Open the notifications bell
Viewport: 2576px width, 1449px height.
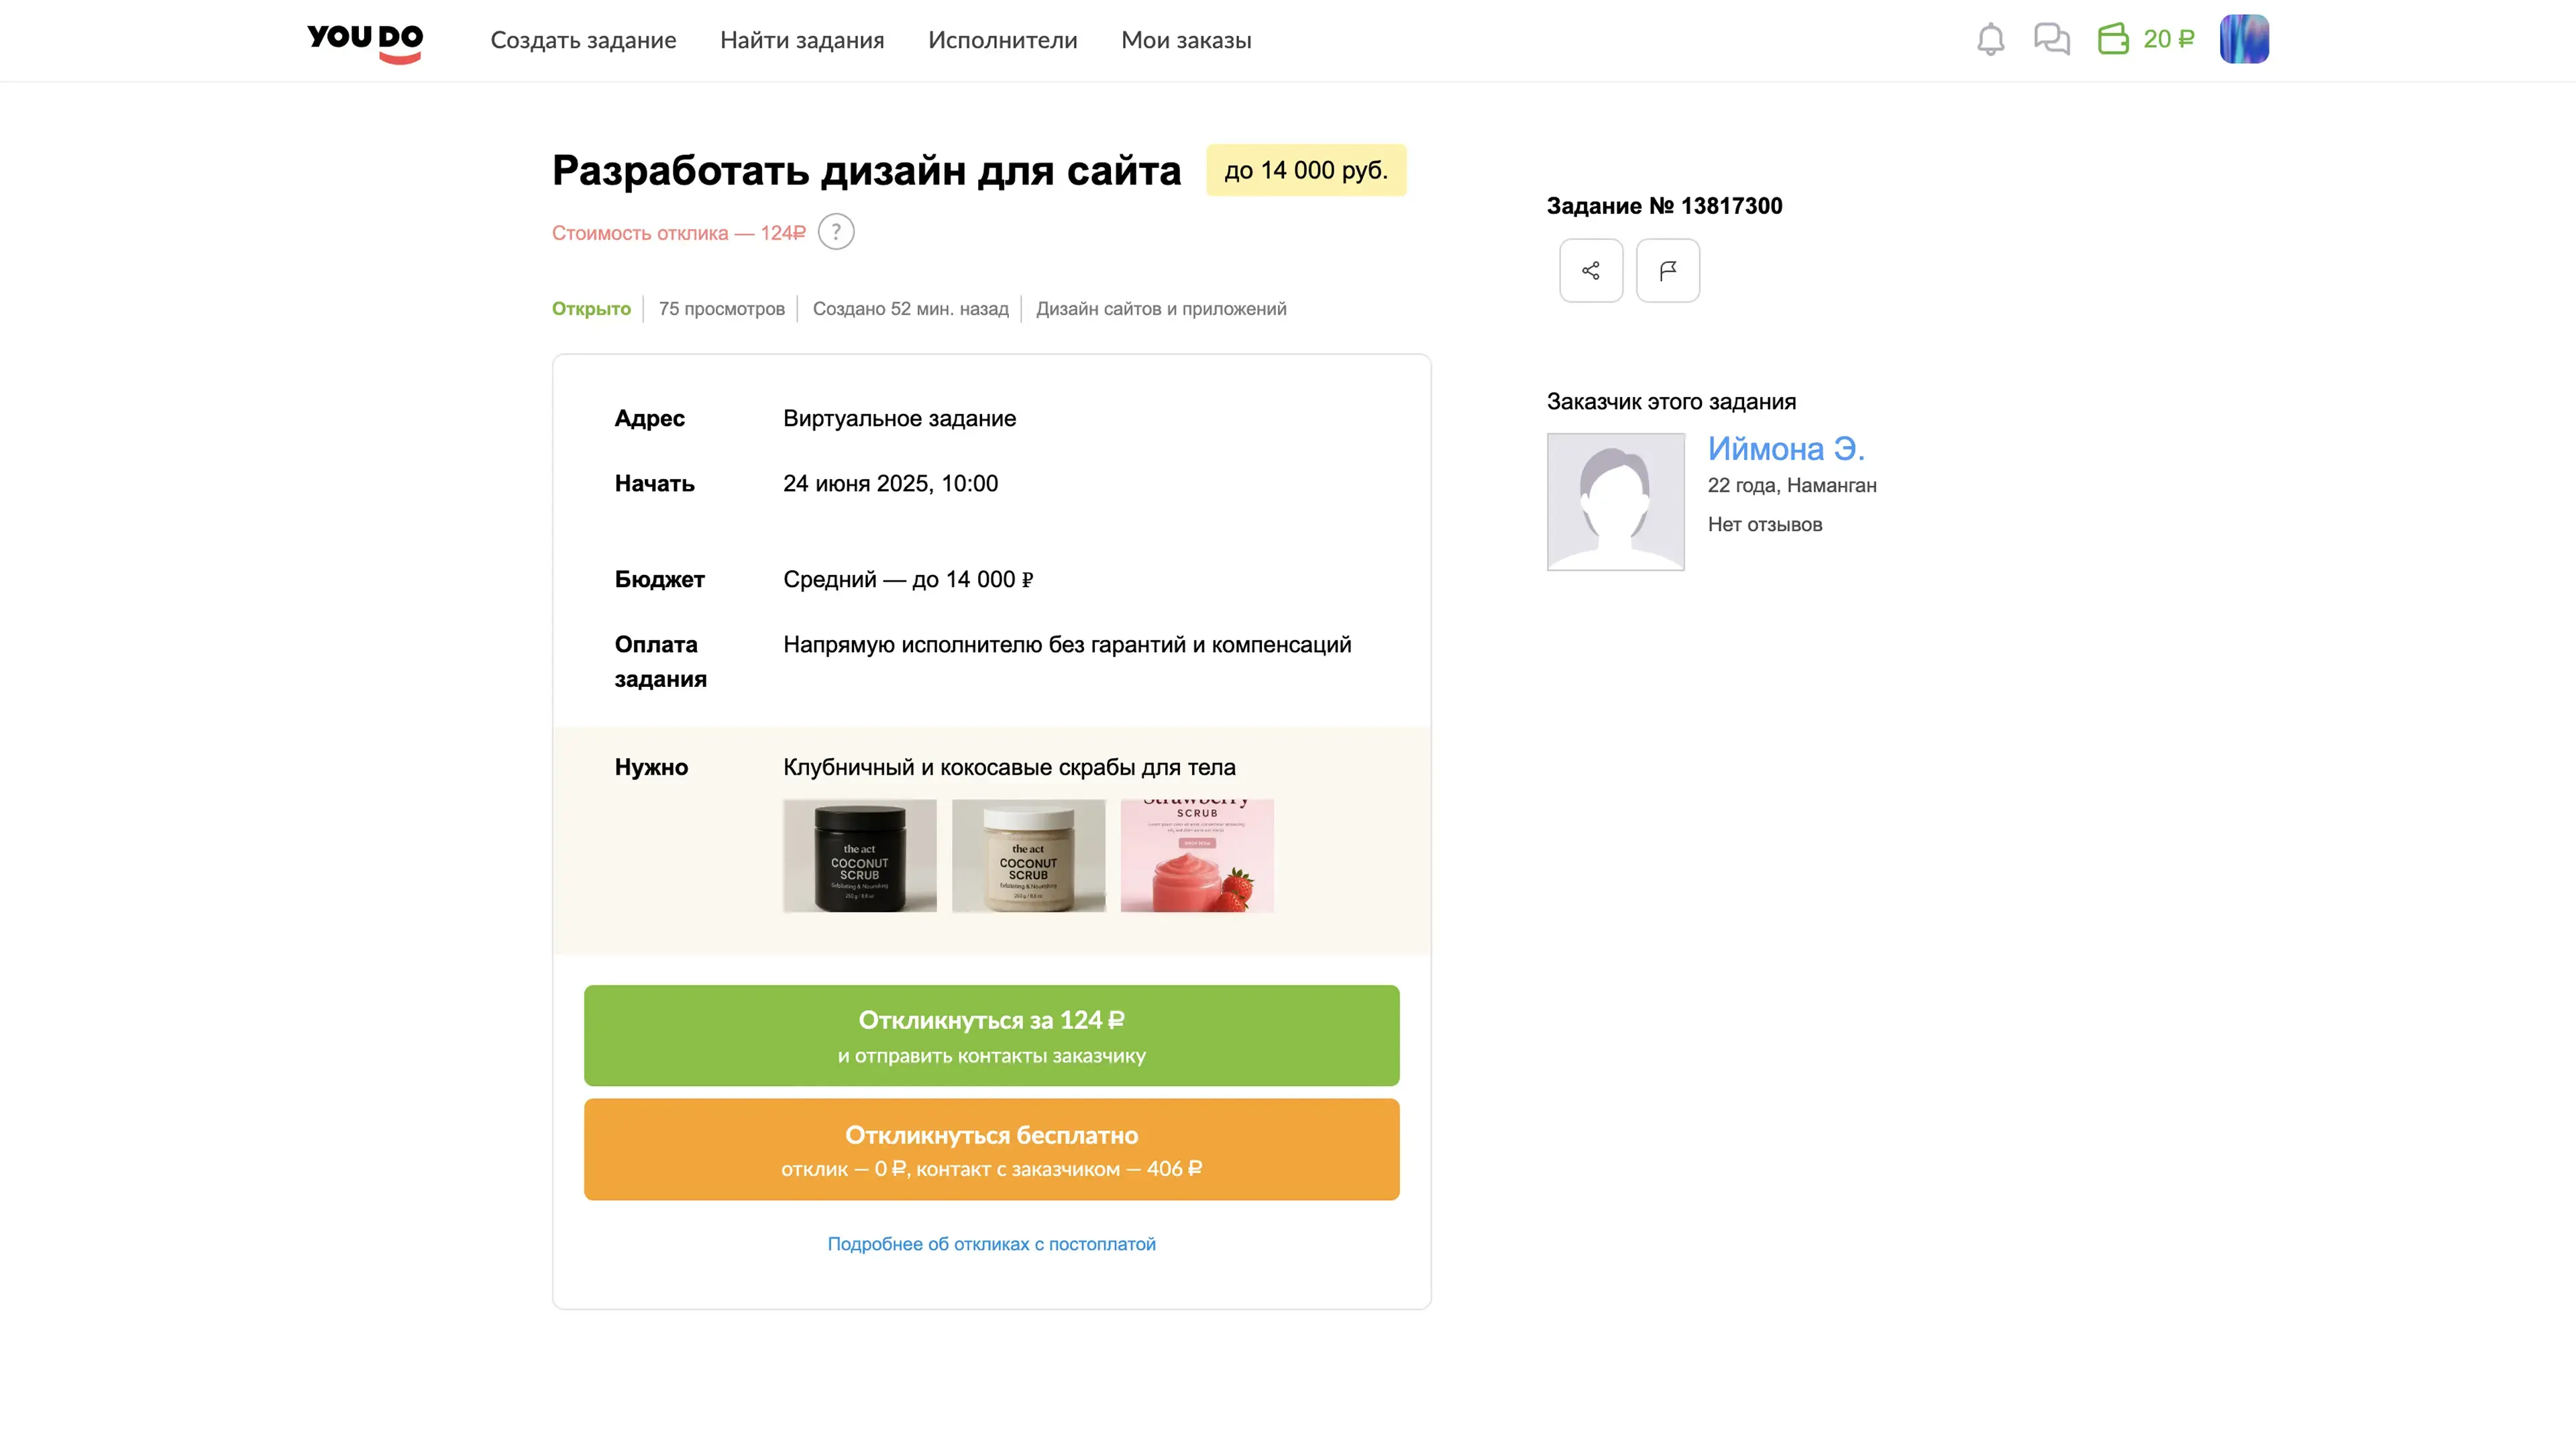coord(1990,40)
